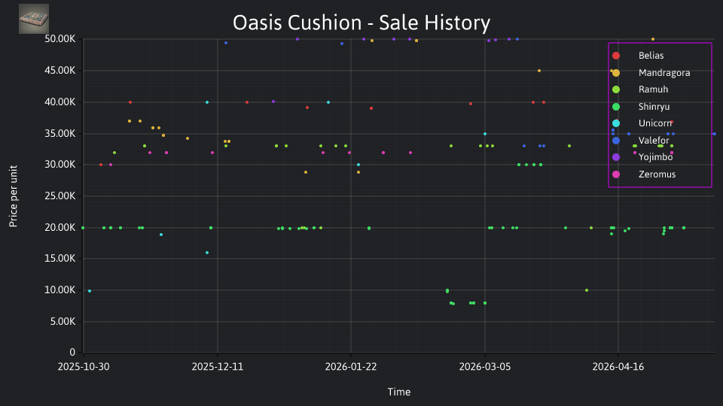Click the Time axis title
The height and width of the screenshot is (406, 723).
click(x=399, y=392)
